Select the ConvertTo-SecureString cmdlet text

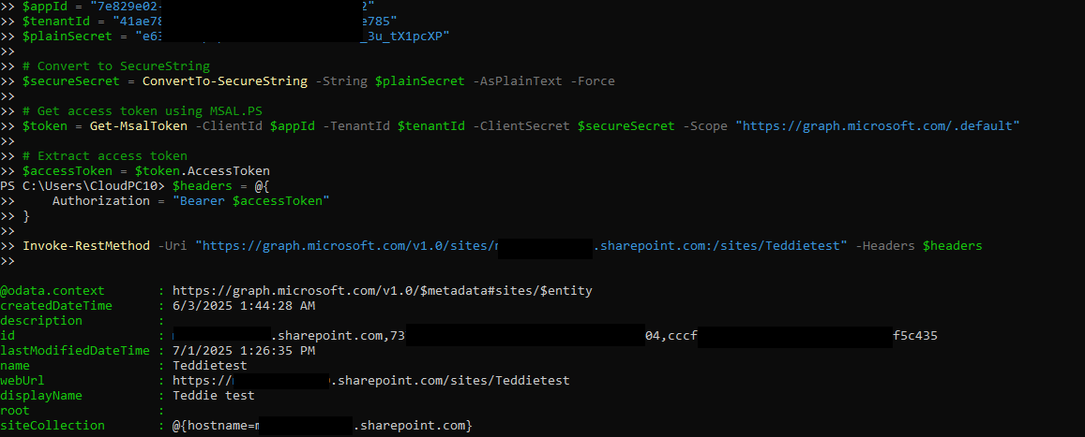225,80
